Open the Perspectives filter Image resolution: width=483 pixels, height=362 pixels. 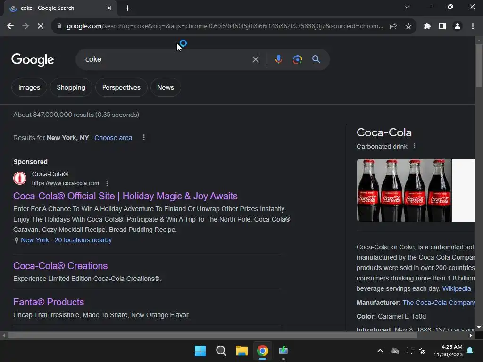pos(121,87)
